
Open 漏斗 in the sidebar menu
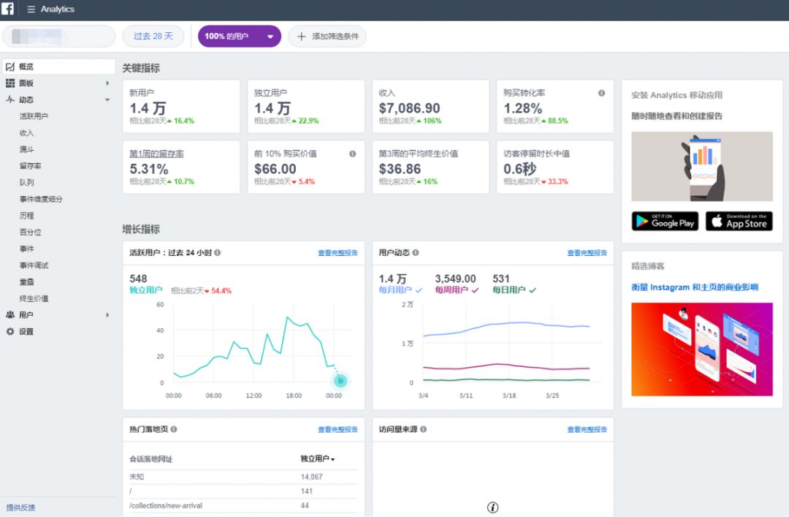click(26, 149)
